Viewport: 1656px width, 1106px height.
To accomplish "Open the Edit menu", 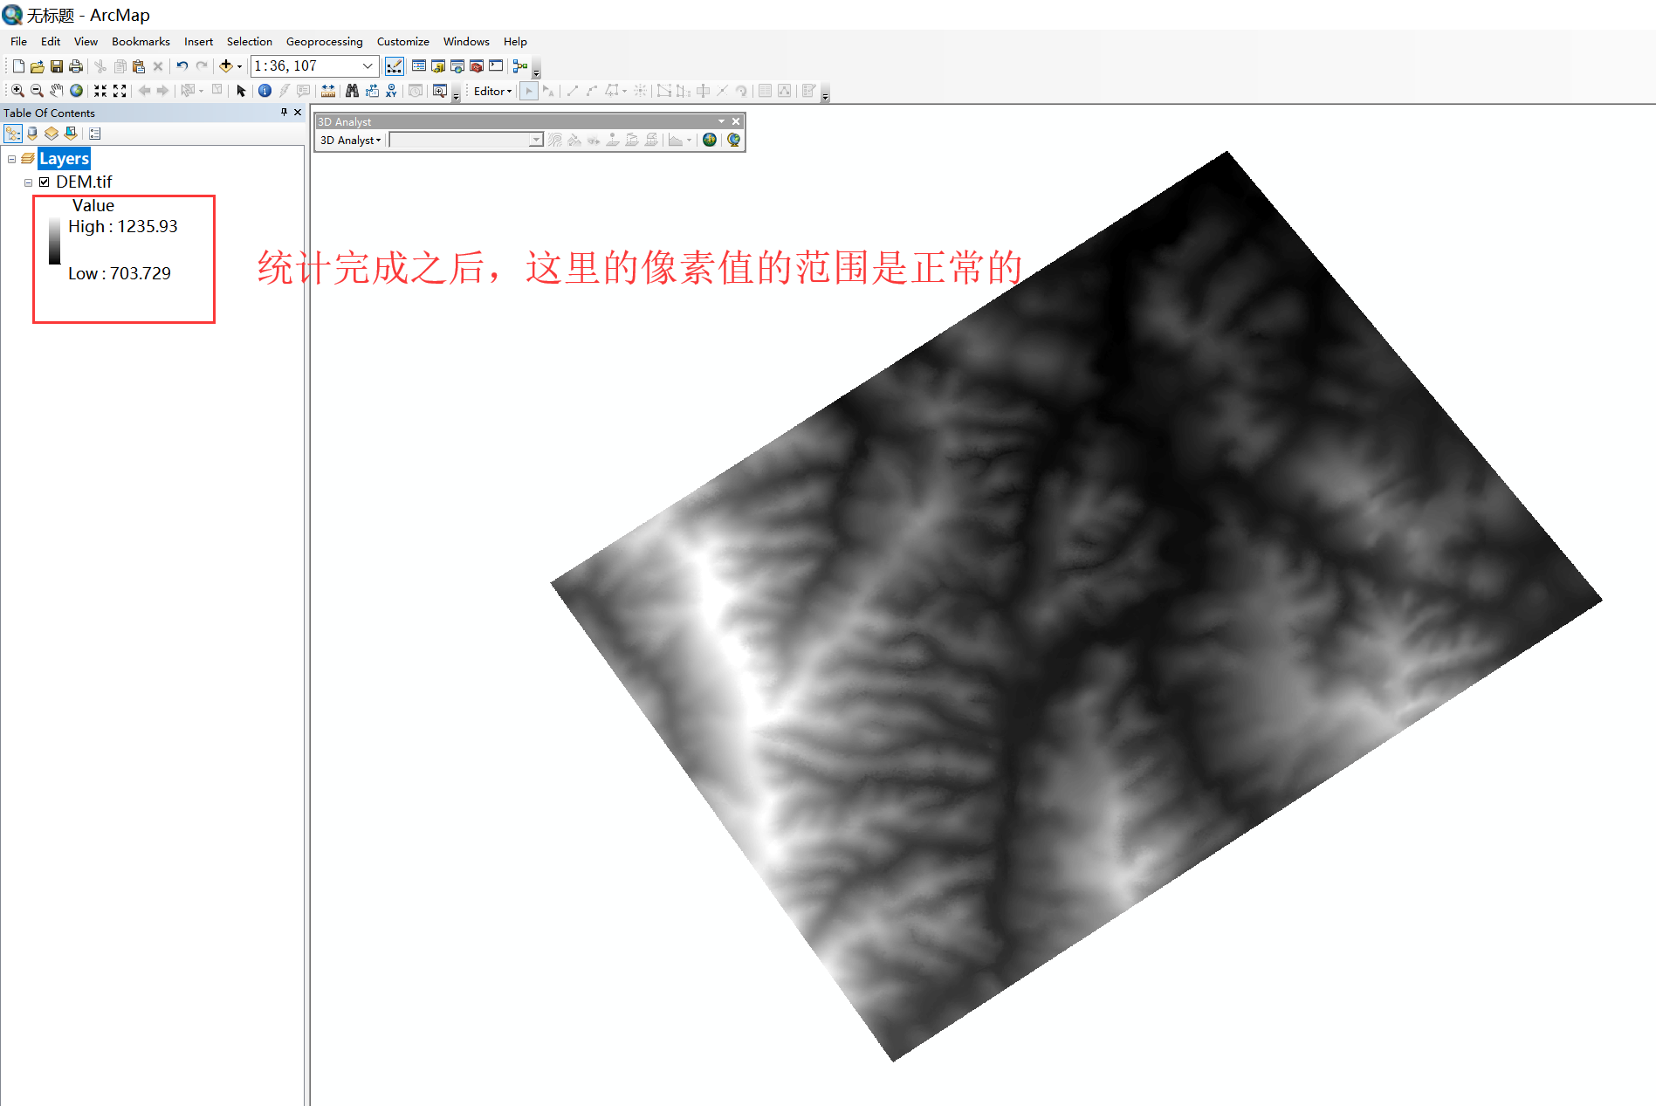I will coord(51,41).
